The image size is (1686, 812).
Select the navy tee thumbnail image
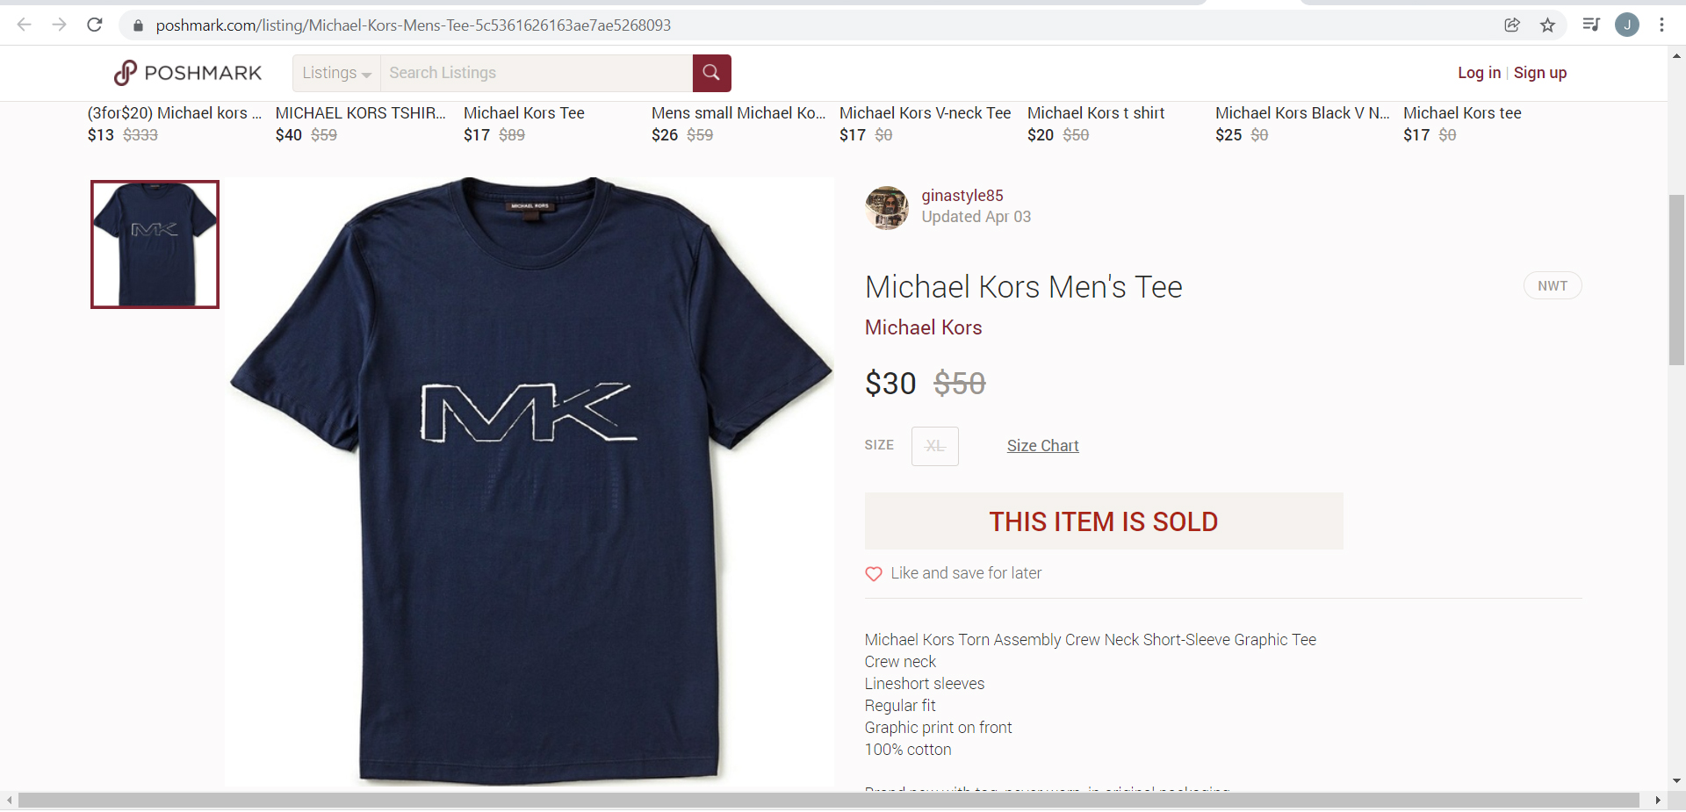click(x=155, y=244)
